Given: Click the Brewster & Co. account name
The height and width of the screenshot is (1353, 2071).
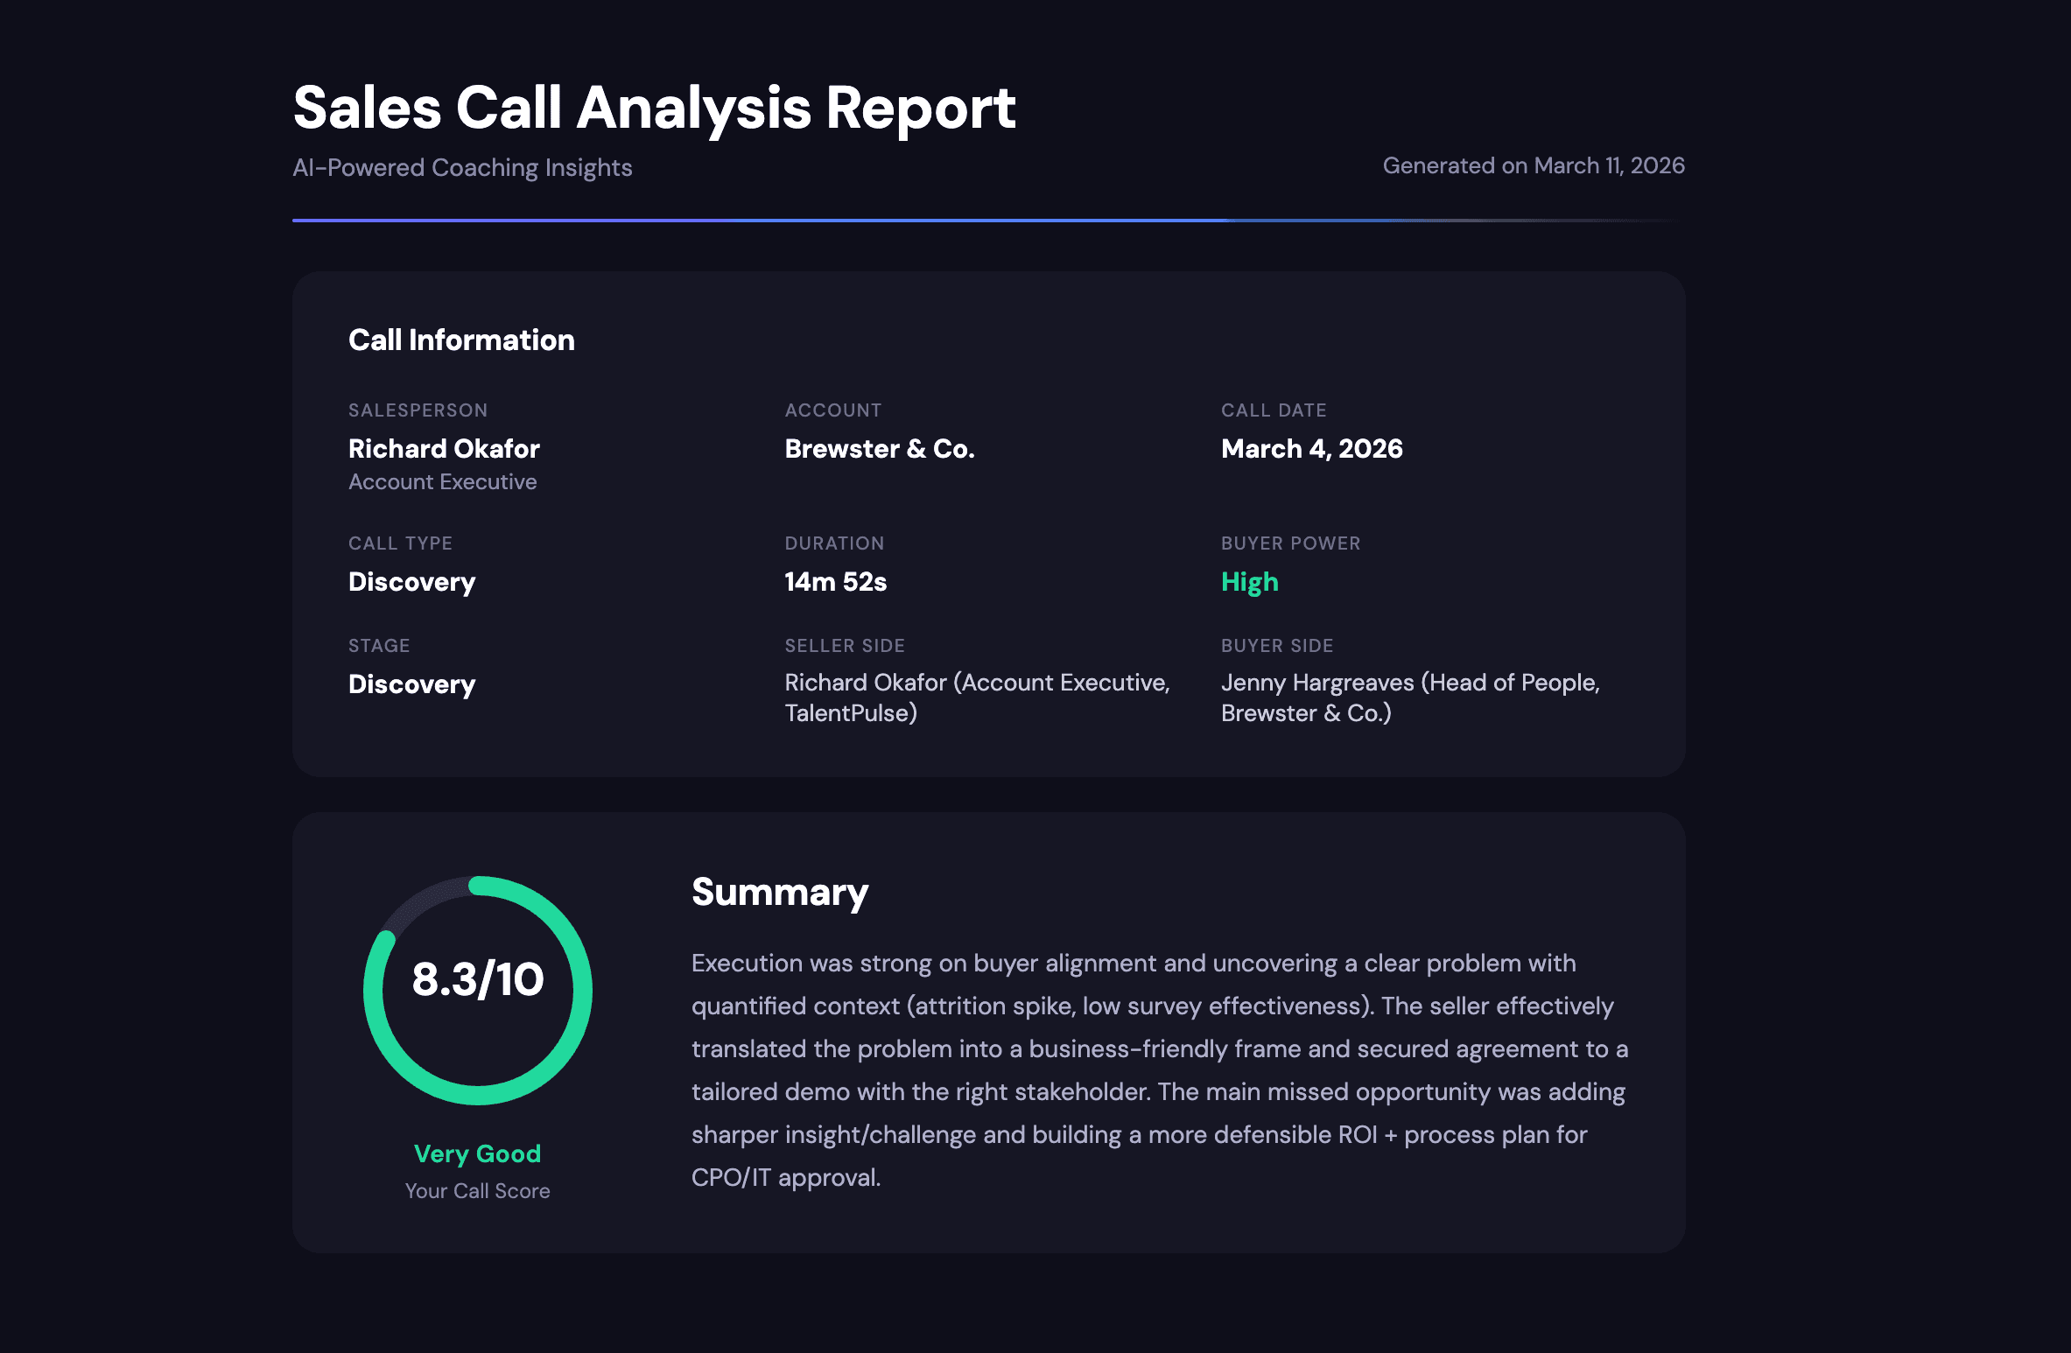Looking at the screenshot, I should pyautogui.click(x=879, y=448).
